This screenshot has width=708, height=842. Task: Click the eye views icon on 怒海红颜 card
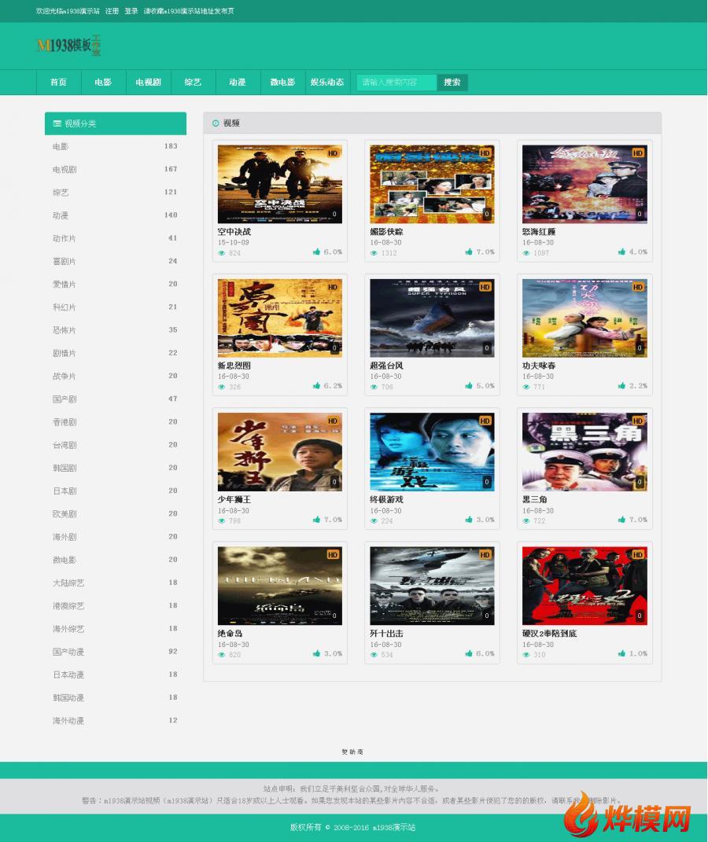526,253
